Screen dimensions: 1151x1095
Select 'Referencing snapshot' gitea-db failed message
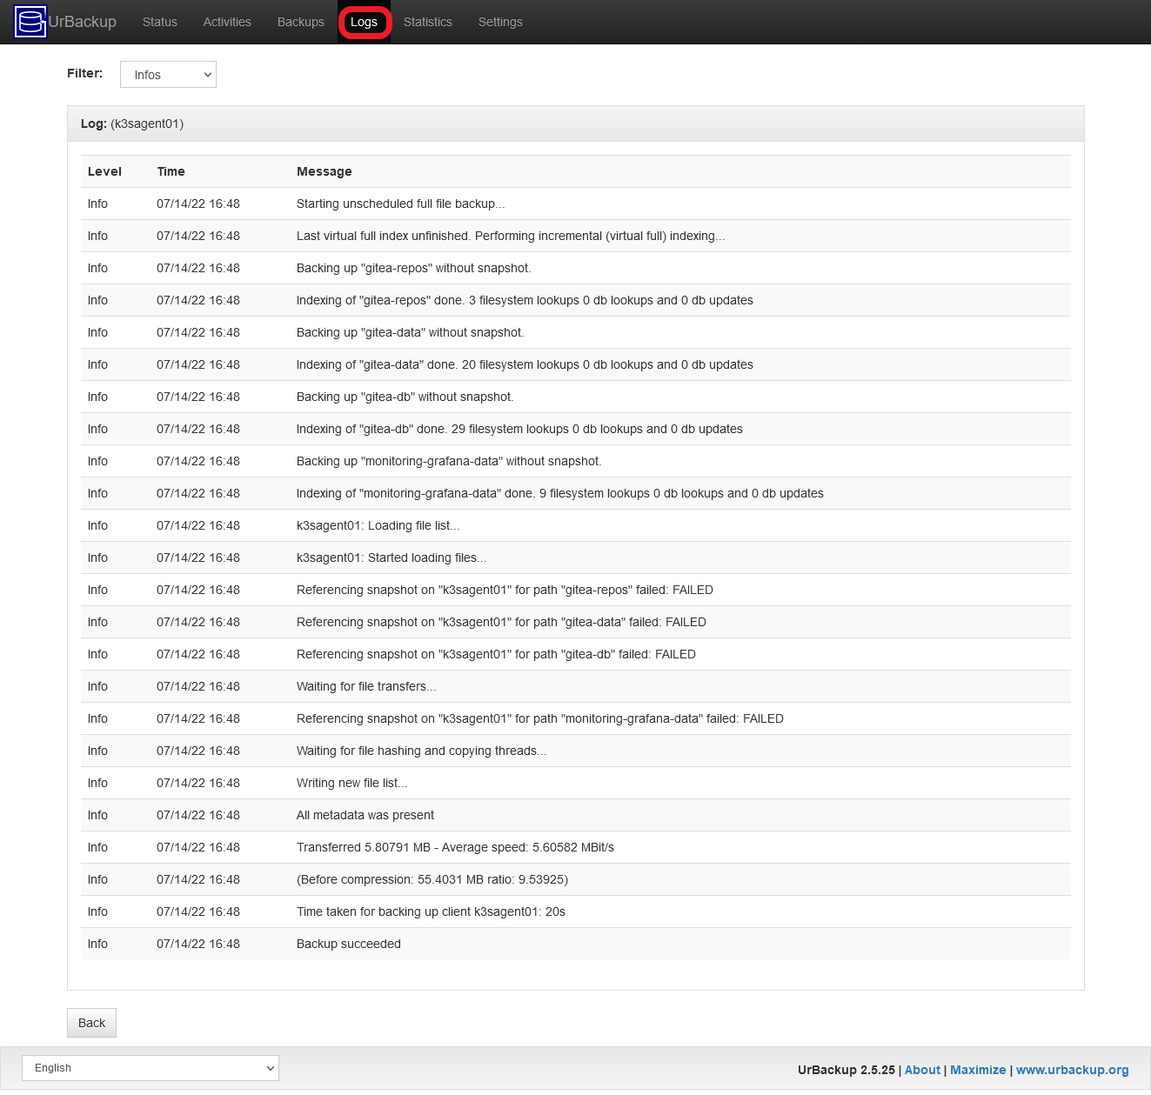[x=496, y=654]
